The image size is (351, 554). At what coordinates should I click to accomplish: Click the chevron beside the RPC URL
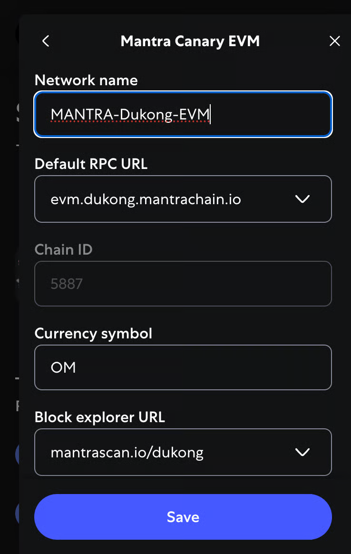(x=302, y=199)
